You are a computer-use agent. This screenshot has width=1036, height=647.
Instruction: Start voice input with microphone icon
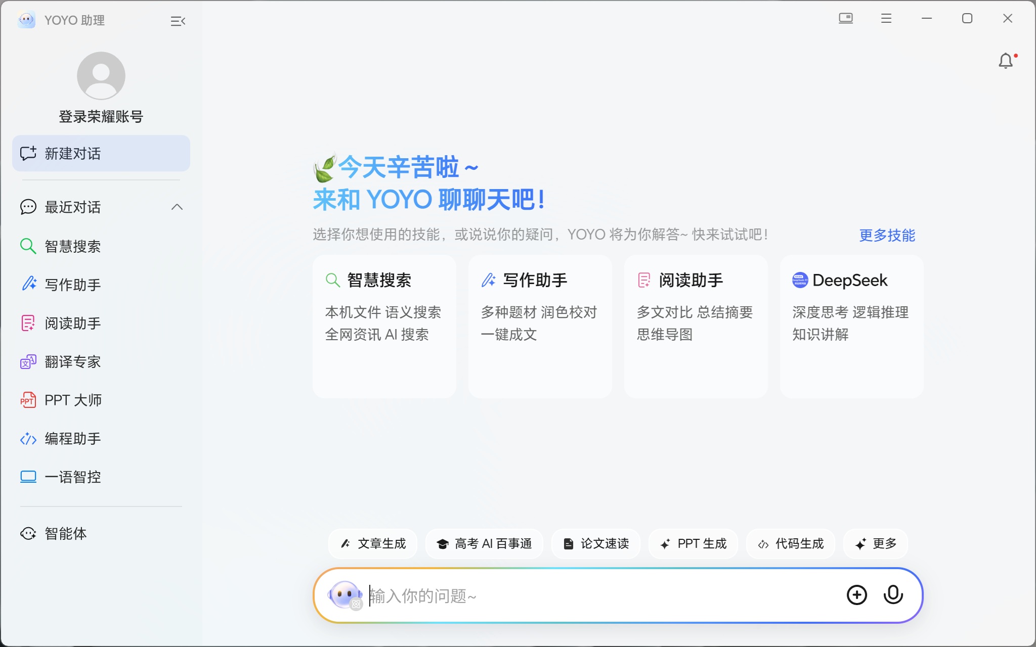coord(893,595)
